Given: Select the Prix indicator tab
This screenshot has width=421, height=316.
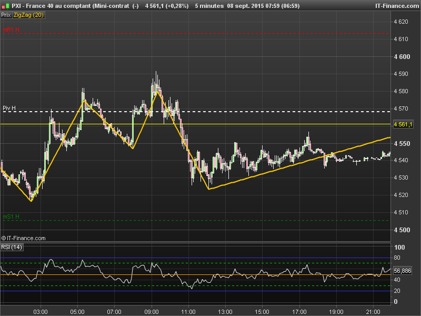Looking at the screenshot, I should coord(6,15).
